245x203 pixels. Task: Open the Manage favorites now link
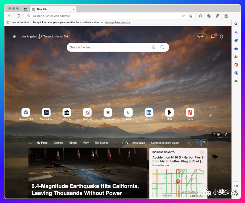[118, 22]
